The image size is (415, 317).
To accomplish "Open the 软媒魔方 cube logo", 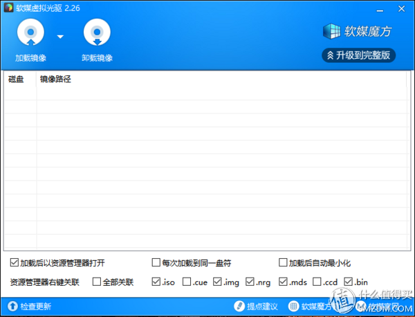I will tap(331, 31).
